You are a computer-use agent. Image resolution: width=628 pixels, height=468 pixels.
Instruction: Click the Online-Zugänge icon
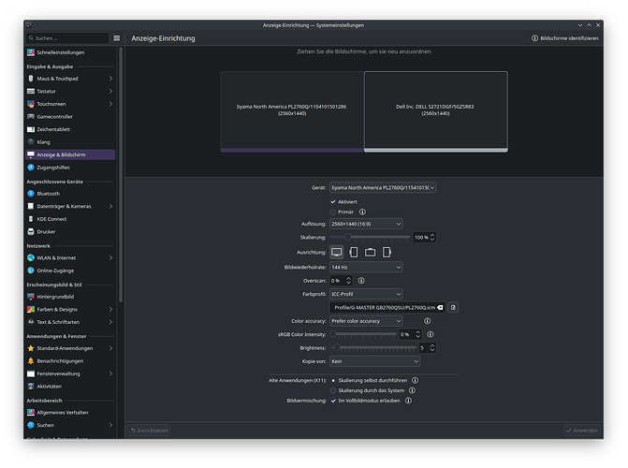(x=31, y=271)
